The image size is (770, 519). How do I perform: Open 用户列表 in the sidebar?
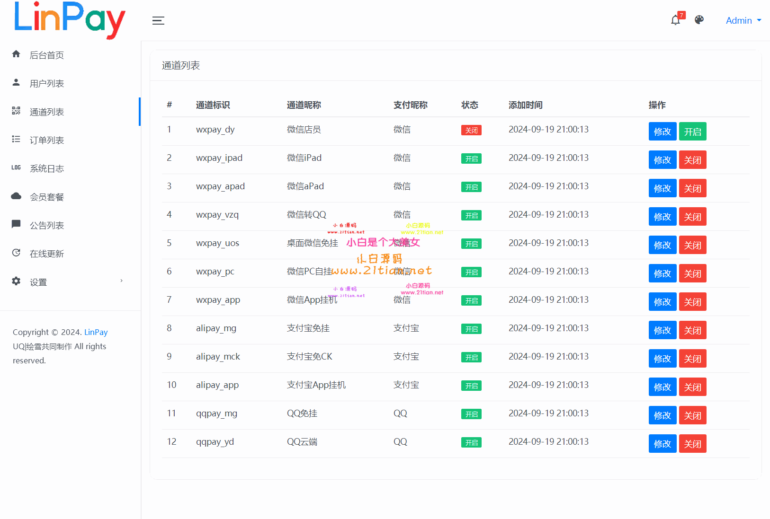70,83
